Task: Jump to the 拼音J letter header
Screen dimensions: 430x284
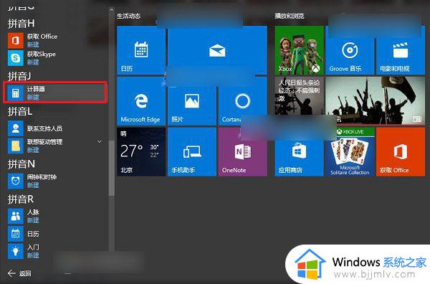Action: click(19, 76)
